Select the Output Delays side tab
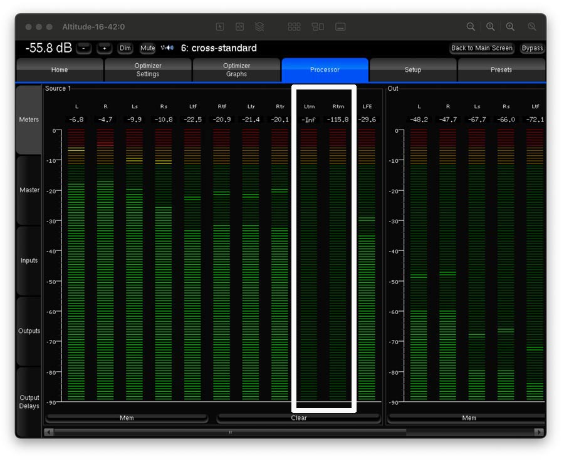 coord(29,401)
